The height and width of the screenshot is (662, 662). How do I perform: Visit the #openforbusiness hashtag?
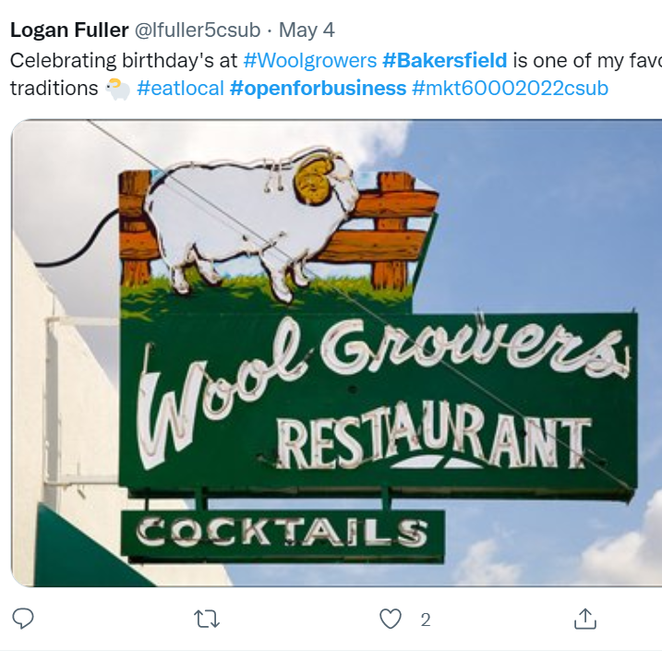click(318, 89)
